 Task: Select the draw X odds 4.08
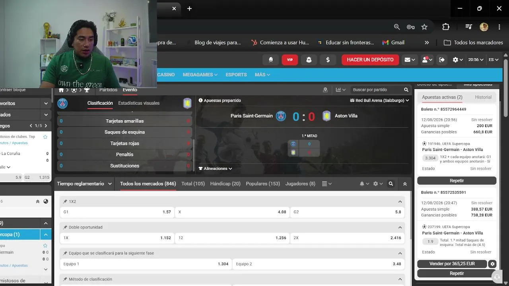[x=232, y=212]
